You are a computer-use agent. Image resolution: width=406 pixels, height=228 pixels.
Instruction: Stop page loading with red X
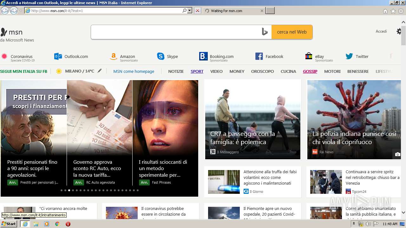(198, 10)
